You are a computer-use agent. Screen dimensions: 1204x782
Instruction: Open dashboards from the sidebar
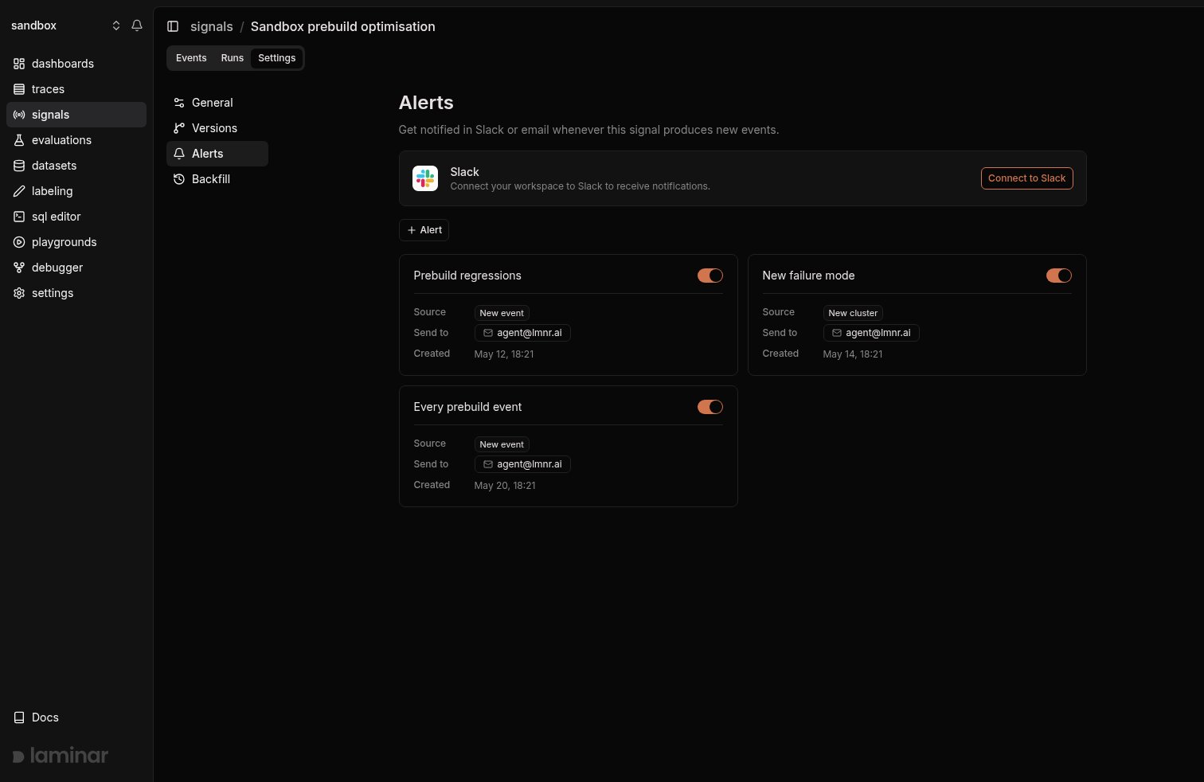[x=76, y=64]
